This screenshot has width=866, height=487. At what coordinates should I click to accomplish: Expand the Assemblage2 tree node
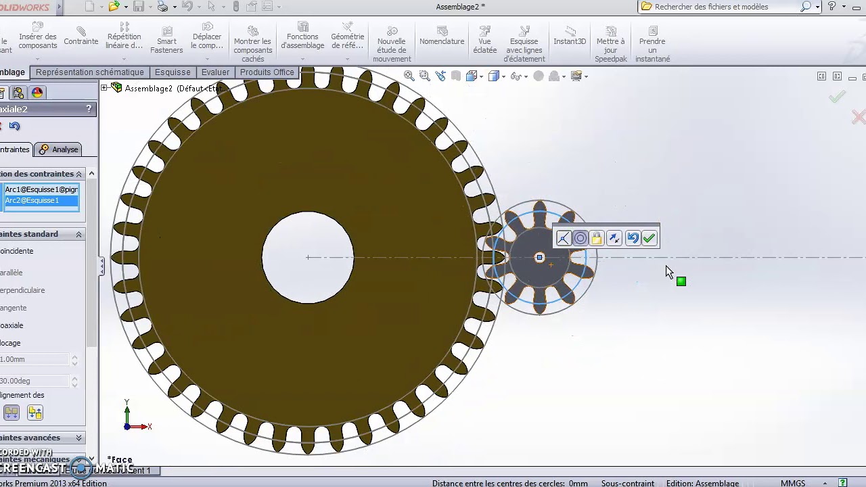point(104,88)
